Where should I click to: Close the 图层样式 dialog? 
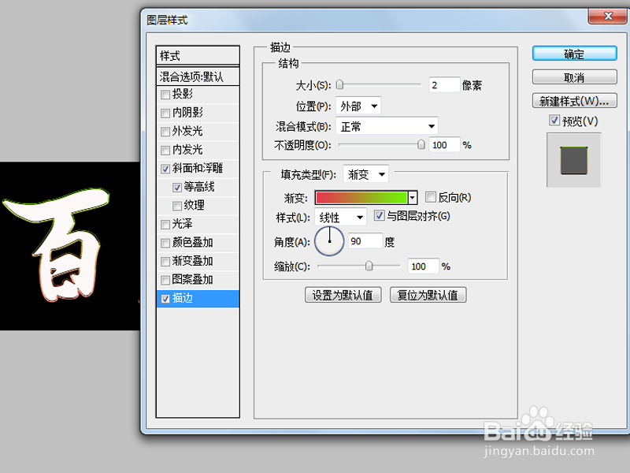coord(608,16)
